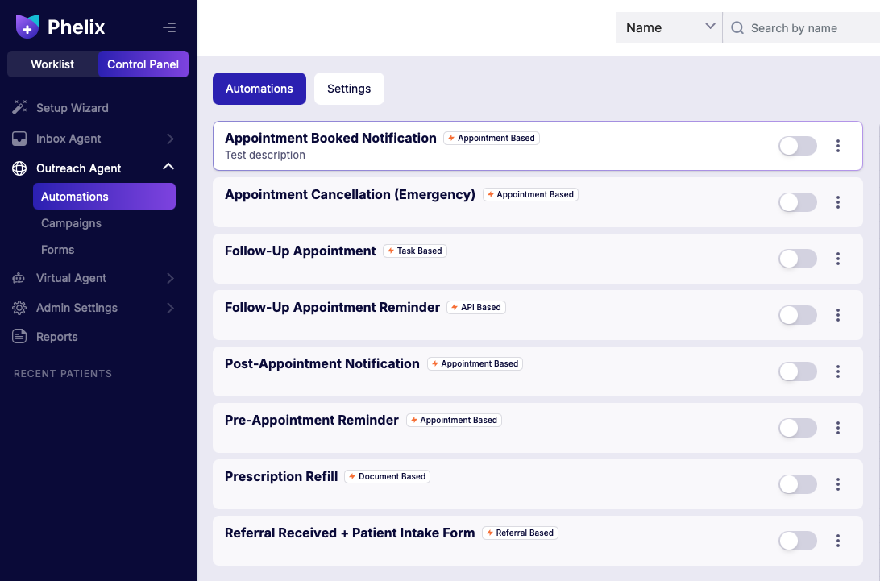The image size is (880, 581).
Task: Collapse sidebar using the hamburger menu icon
Action: [x=169, y=27]
